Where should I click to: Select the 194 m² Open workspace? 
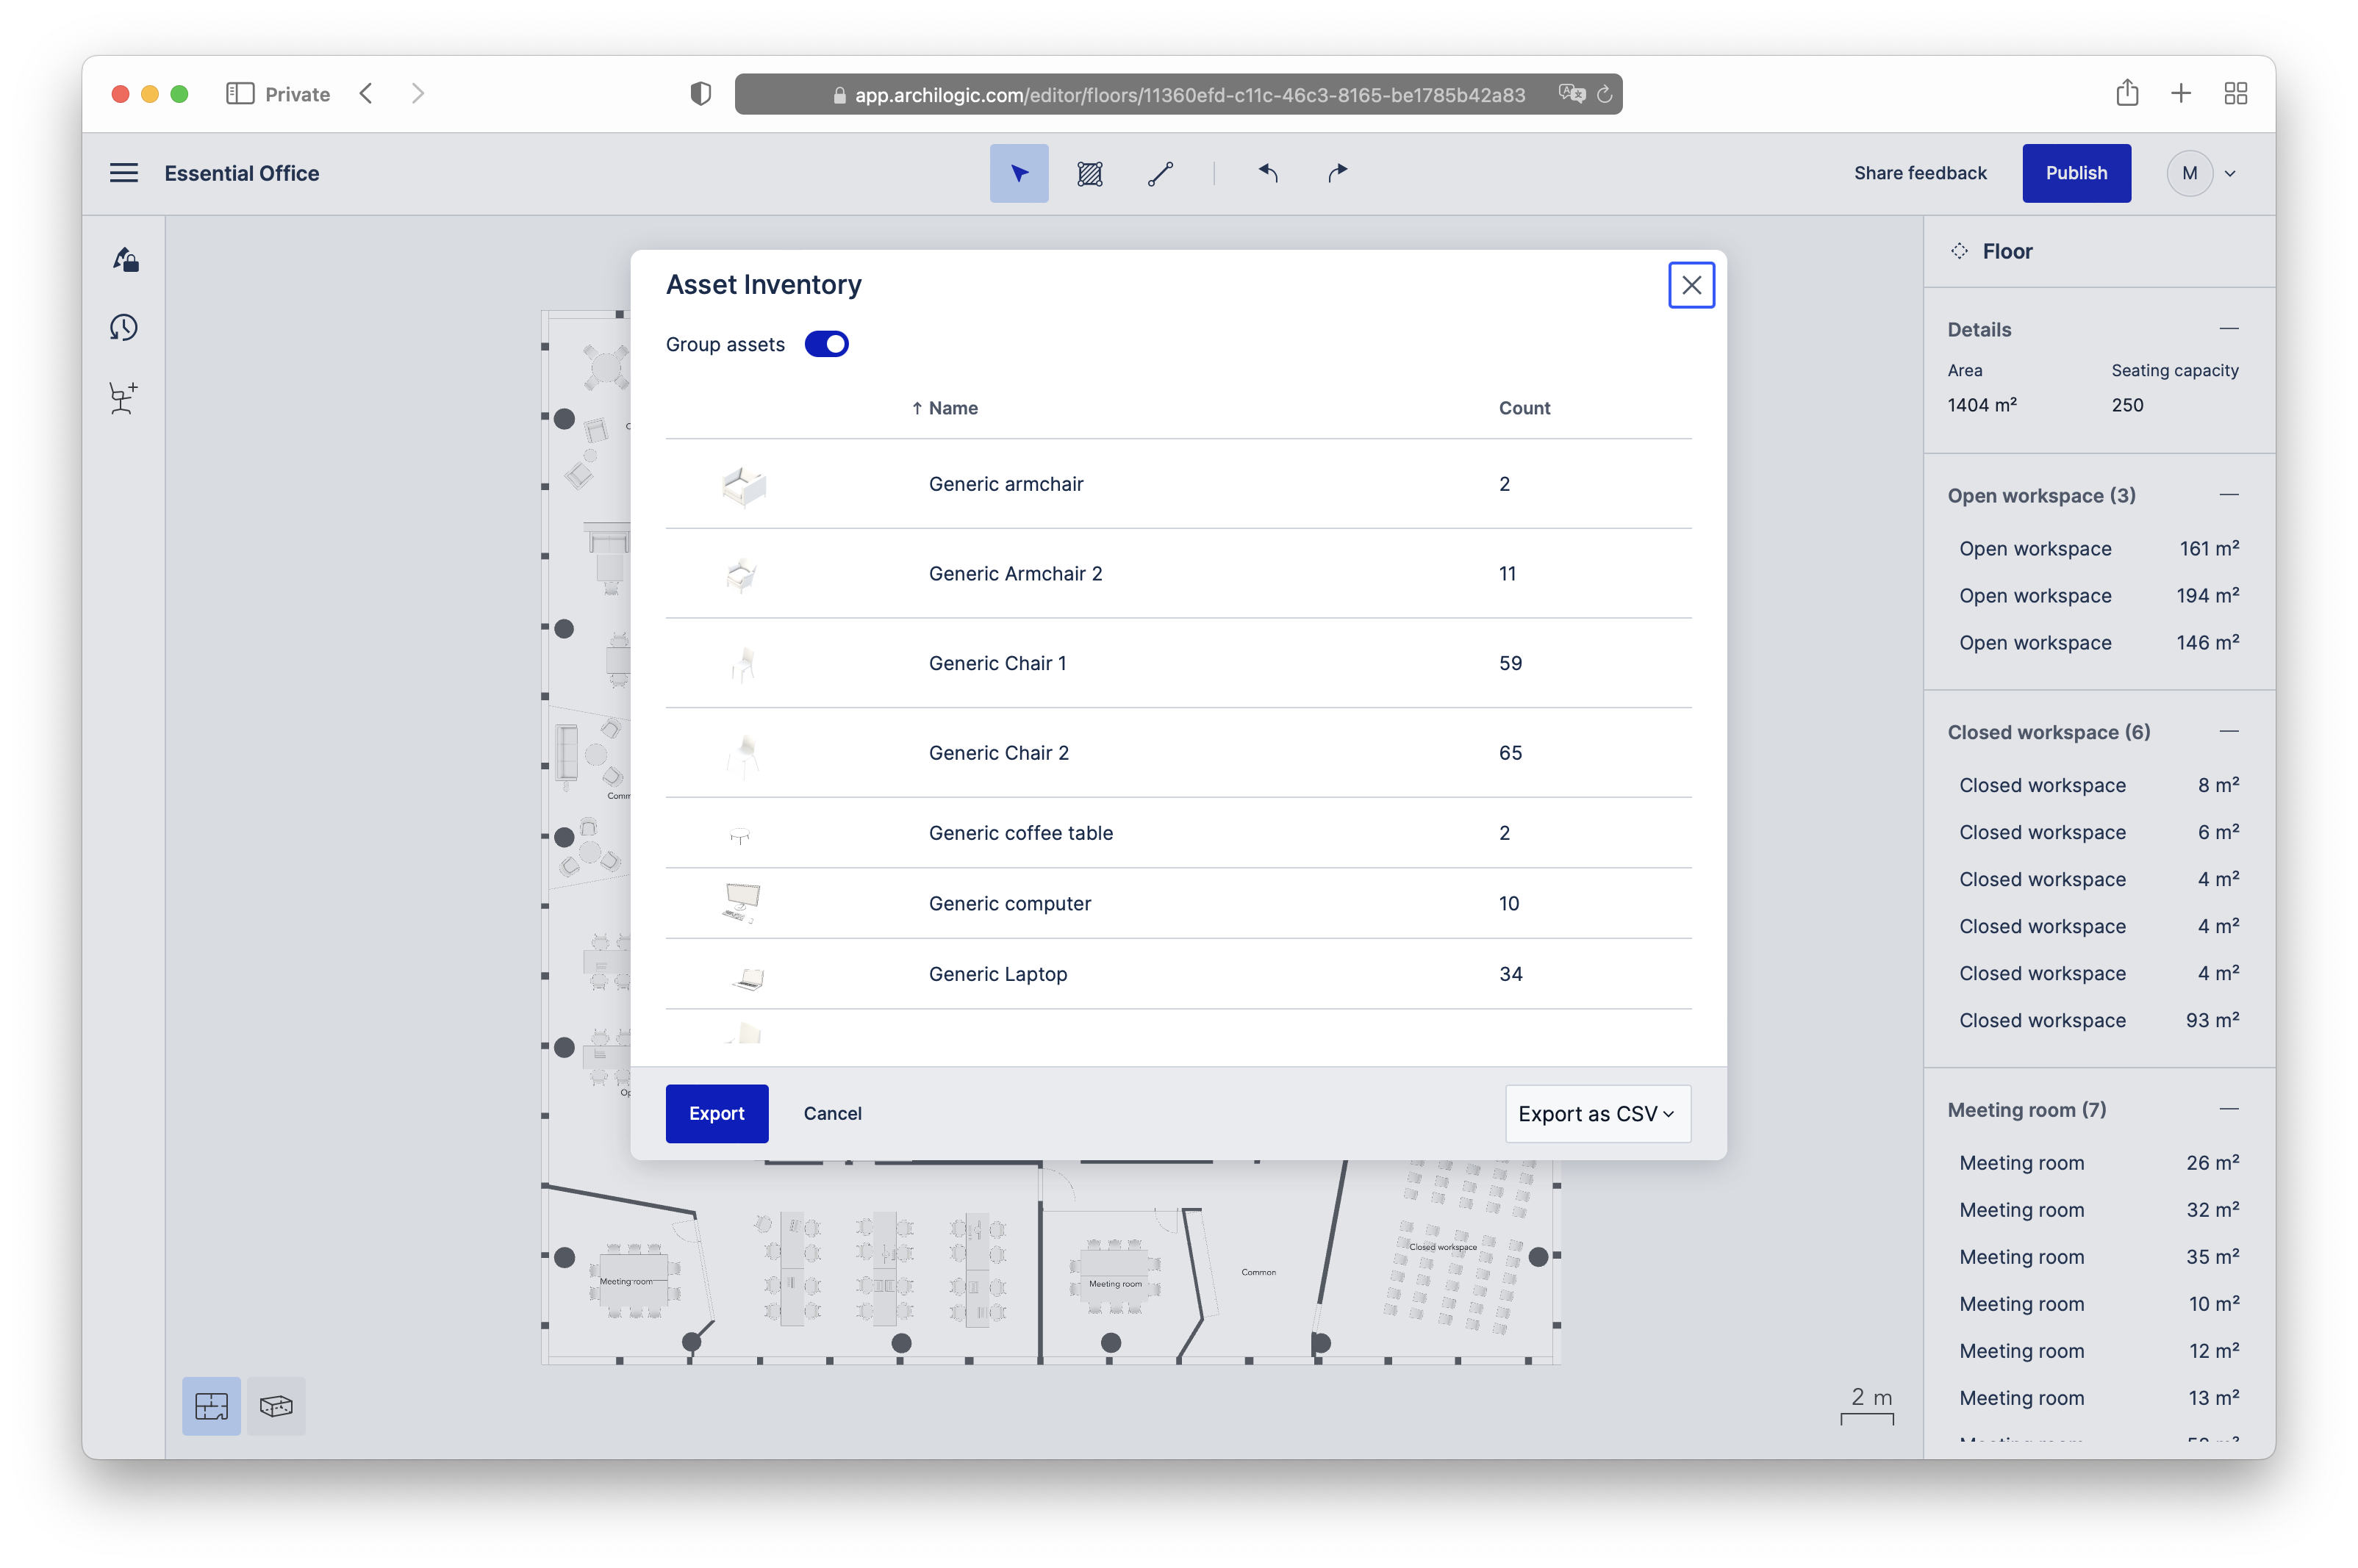tap(2098, 596)
